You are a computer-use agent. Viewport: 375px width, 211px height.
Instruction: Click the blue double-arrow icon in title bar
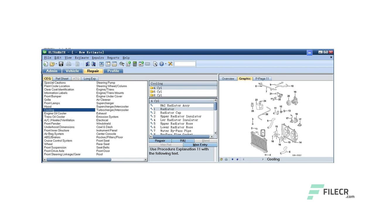tap(309, 53)
